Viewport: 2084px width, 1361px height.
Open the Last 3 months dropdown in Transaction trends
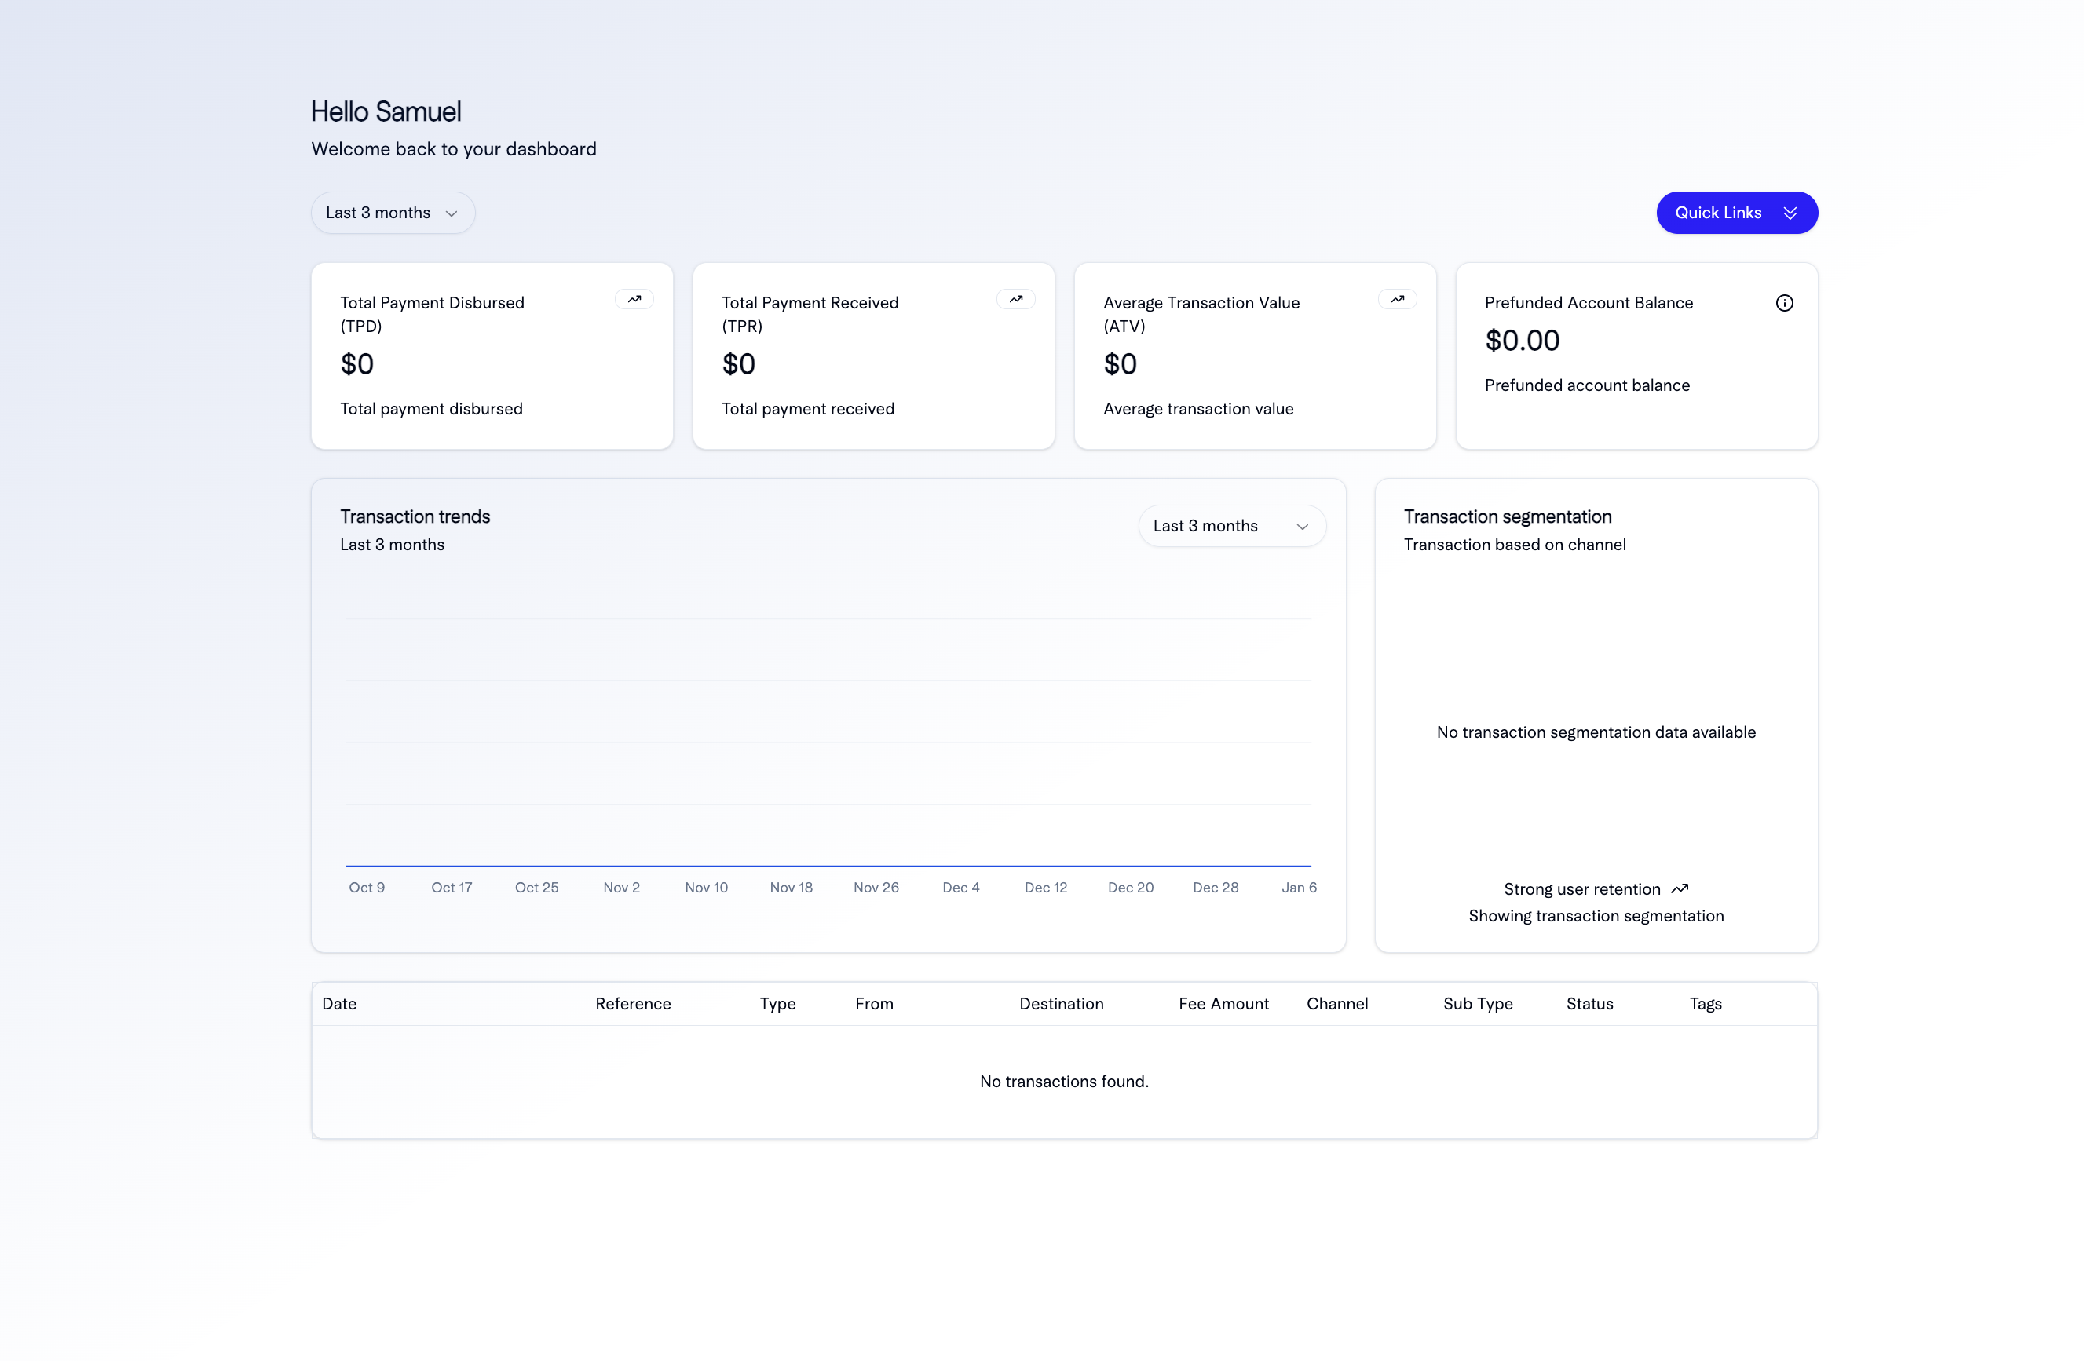[1232, 525]
